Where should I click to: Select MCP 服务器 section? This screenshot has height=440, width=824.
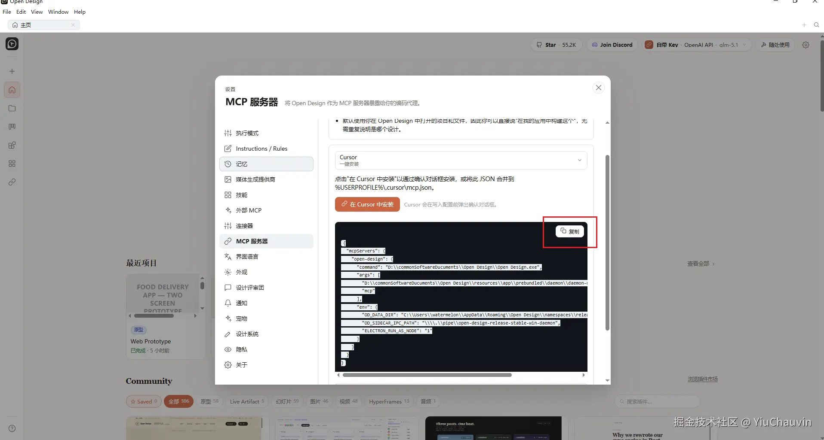pos(266,241)
